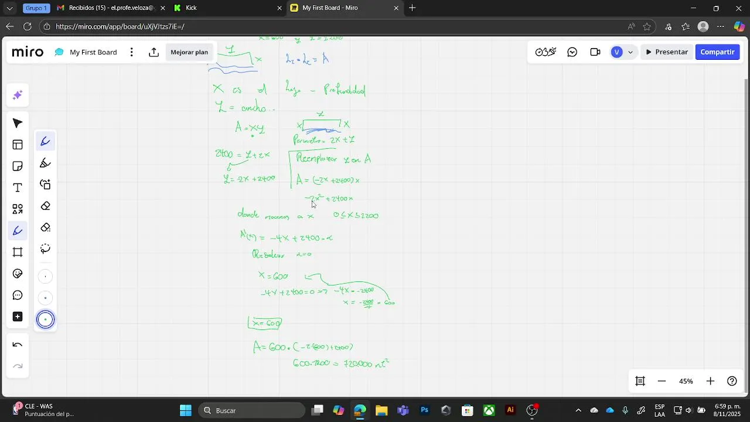Launch Illustrator from the taskbar

point(510,410)
